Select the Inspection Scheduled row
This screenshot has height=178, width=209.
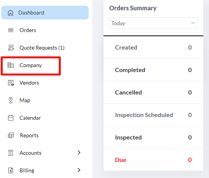click(x=153, y=115)
